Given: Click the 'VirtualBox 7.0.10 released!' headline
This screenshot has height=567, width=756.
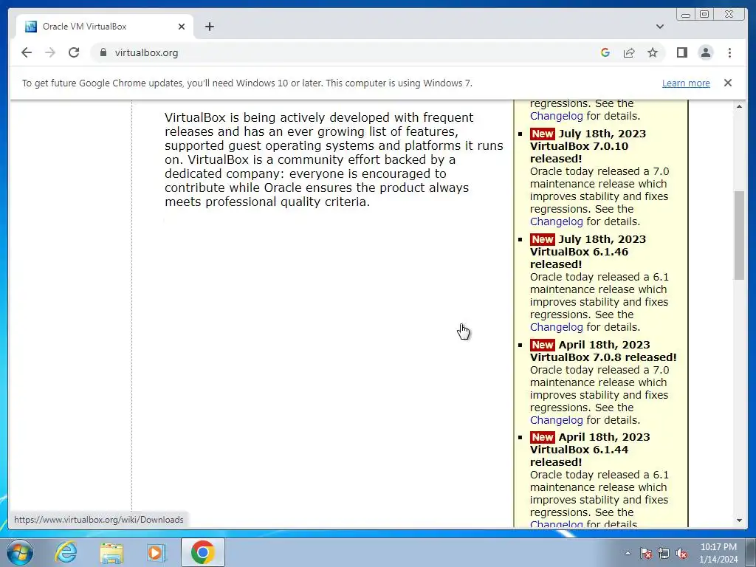Looking at the screenshot, I should (579, 152).
